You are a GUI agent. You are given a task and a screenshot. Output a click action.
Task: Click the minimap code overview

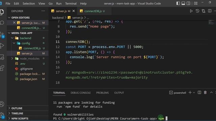(x=212, y=22)
